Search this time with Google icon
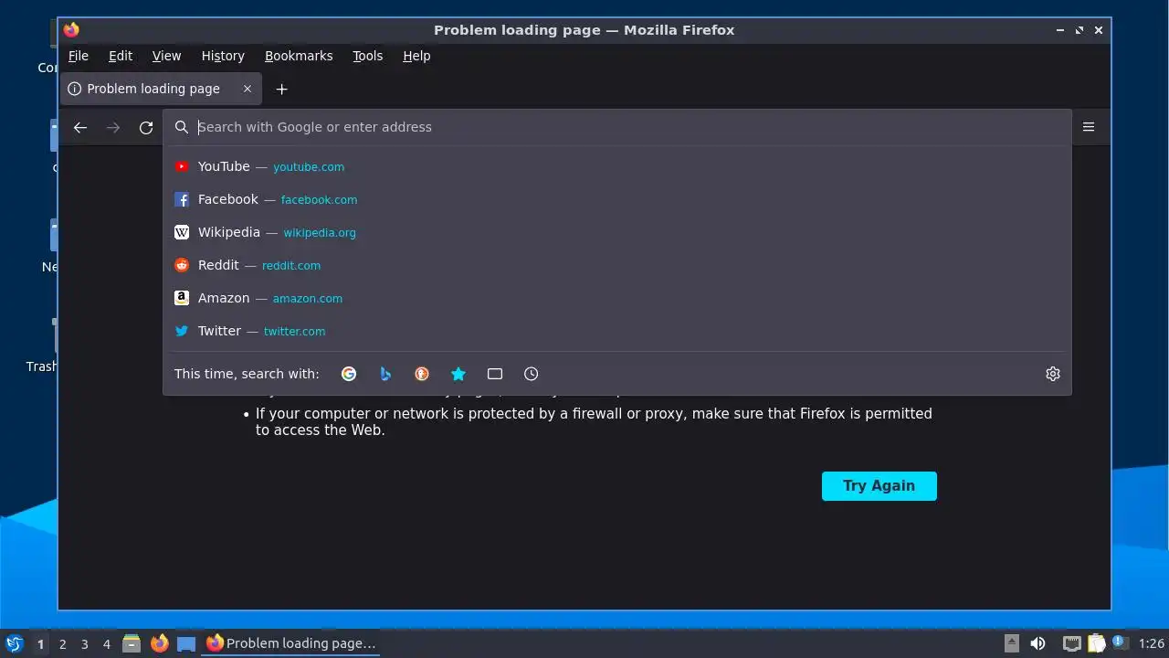Viewport: 1169px width, 658px height. [349, 374]
